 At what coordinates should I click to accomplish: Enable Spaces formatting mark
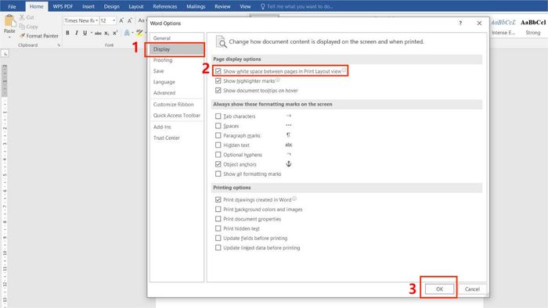[218, 126]
